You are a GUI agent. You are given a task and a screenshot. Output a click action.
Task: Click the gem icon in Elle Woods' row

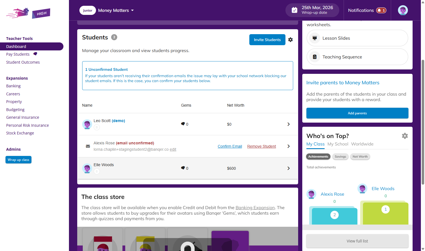pyautogui.click(x=183, y=168)
